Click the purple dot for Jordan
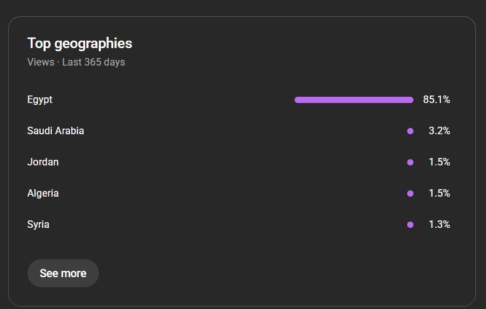Viewport: 486px width, 309px height. coord(410,162)
